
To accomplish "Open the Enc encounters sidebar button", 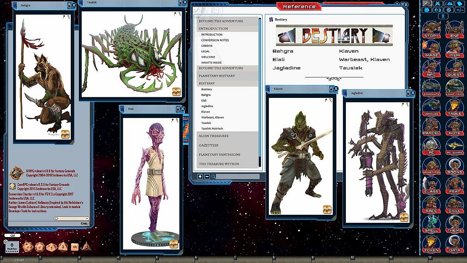I will pyautogui.click(x=455, y=30).
